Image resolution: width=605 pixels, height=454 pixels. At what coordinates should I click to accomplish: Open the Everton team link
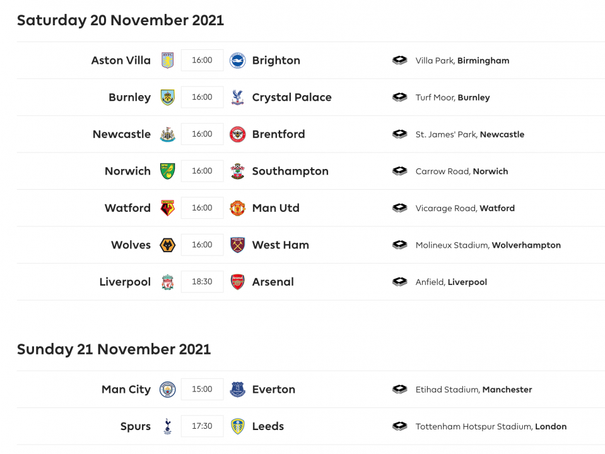[273, 389]
